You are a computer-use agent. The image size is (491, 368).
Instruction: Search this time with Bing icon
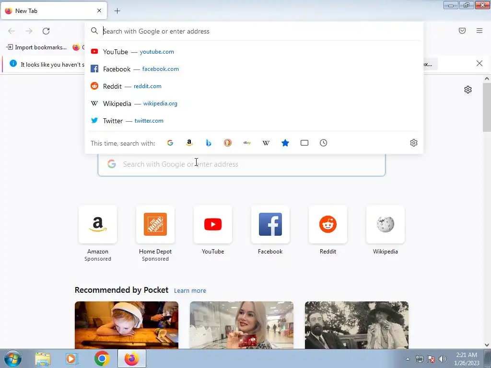209,143
